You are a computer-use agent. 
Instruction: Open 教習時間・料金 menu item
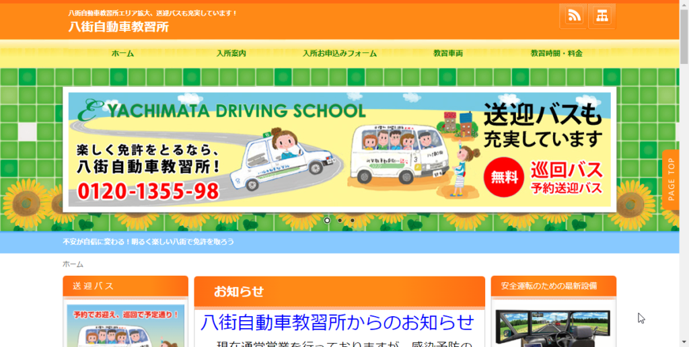[x=556, y=54]
